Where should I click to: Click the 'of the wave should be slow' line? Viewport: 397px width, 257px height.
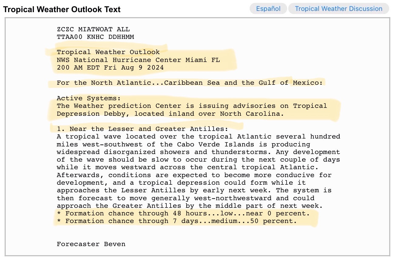pos(198,159)
